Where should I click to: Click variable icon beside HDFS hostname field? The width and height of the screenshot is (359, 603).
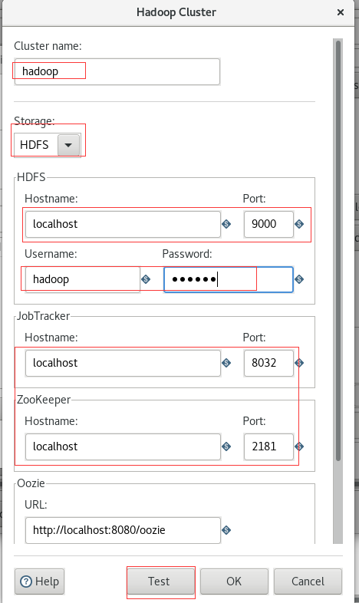point(226,224)
